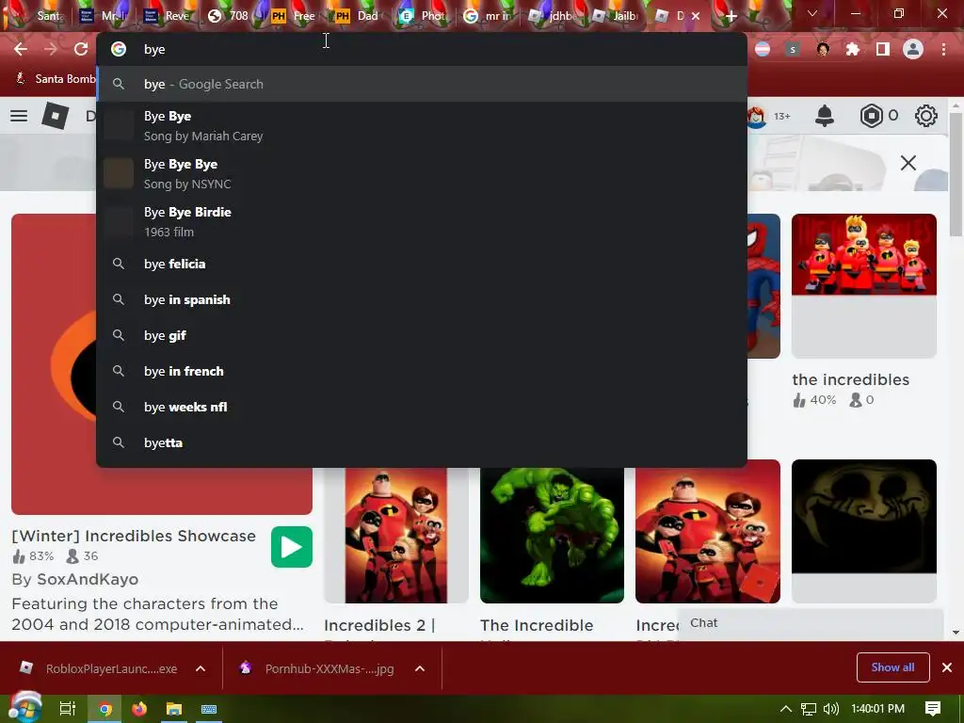Select 'byetta' suggestion
This screenshot has width=964, height=723.
pyautogui.click(x=422, y=442)
